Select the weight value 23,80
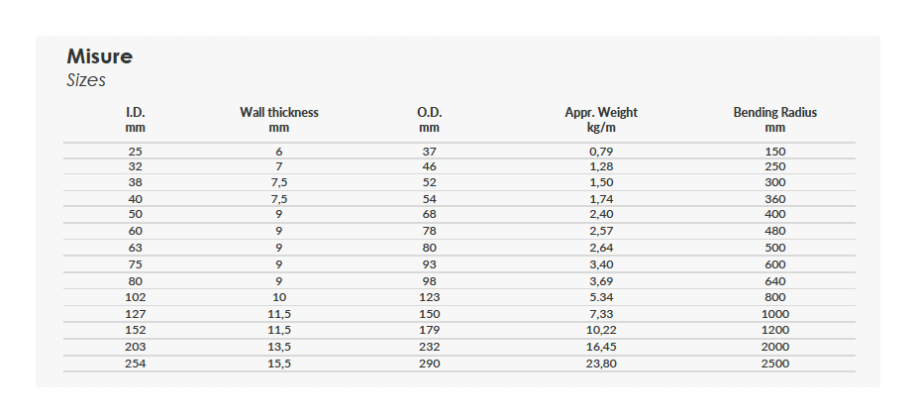Viewport: 920px width, 418px height. (601, 363)
